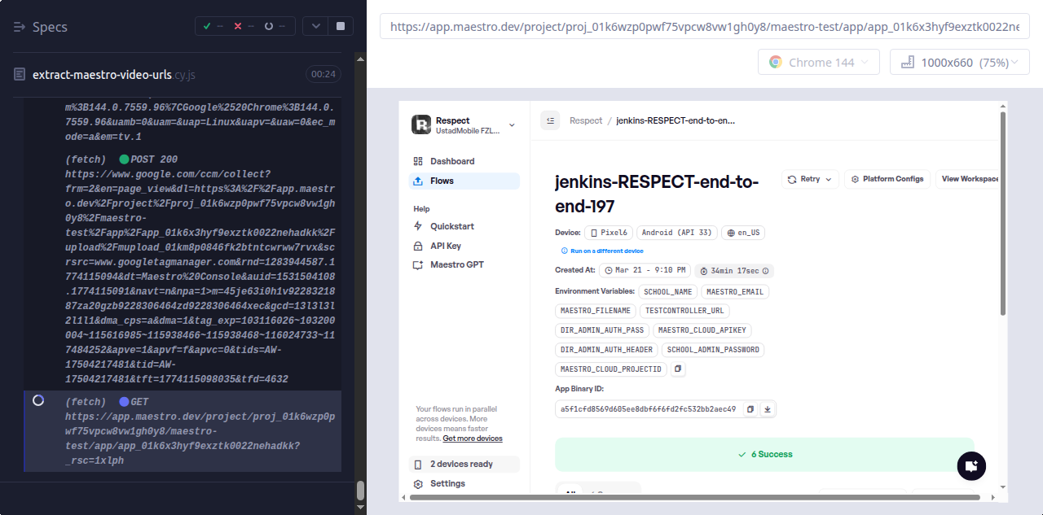
Task: Click the URL address field
Action: tap(704, 26)
